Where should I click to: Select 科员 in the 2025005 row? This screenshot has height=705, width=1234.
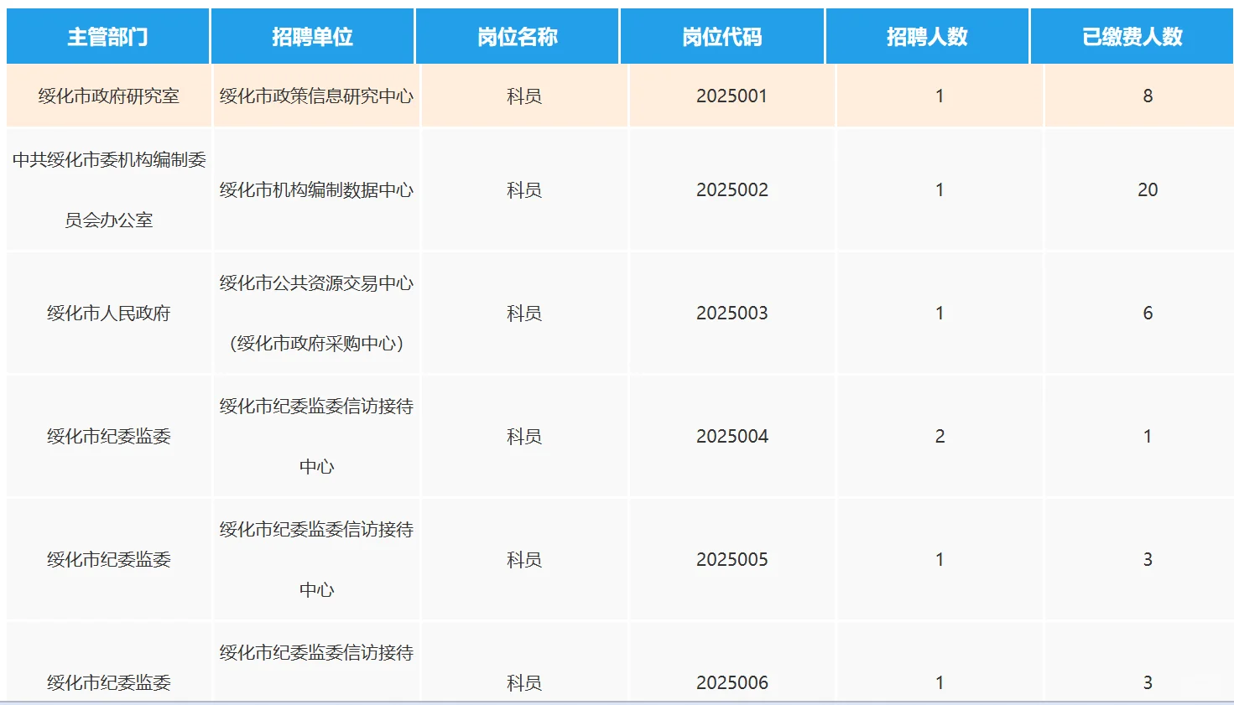point(524,560)
